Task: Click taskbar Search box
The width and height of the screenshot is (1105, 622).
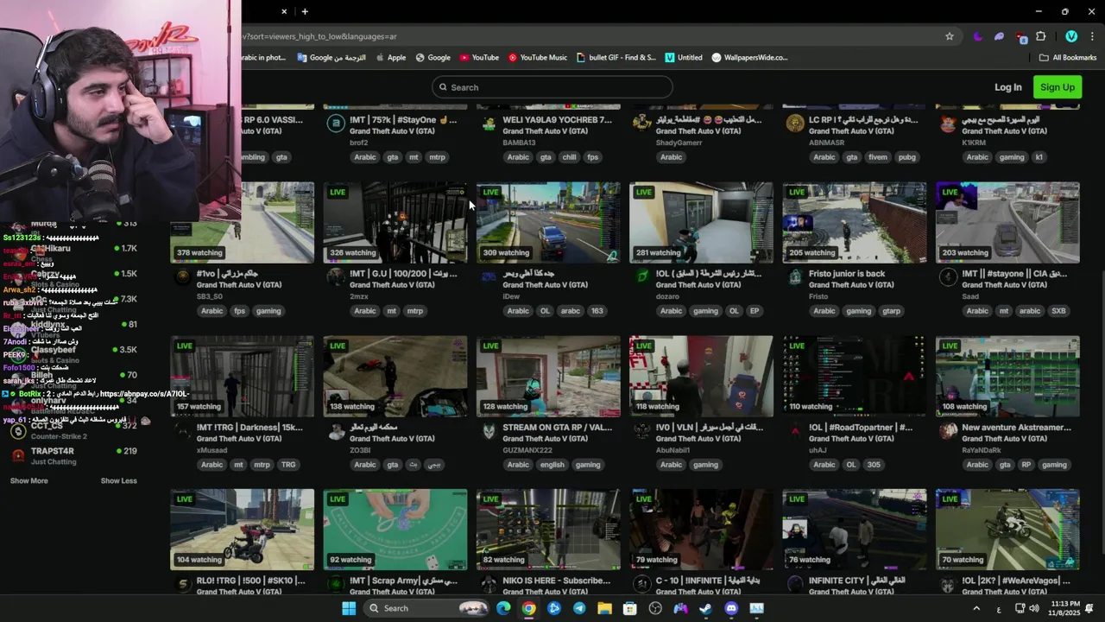Action: (x=426, y=608)
